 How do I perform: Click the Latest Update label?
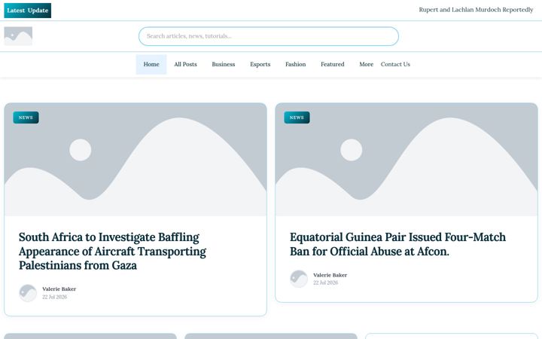point(28,11)
